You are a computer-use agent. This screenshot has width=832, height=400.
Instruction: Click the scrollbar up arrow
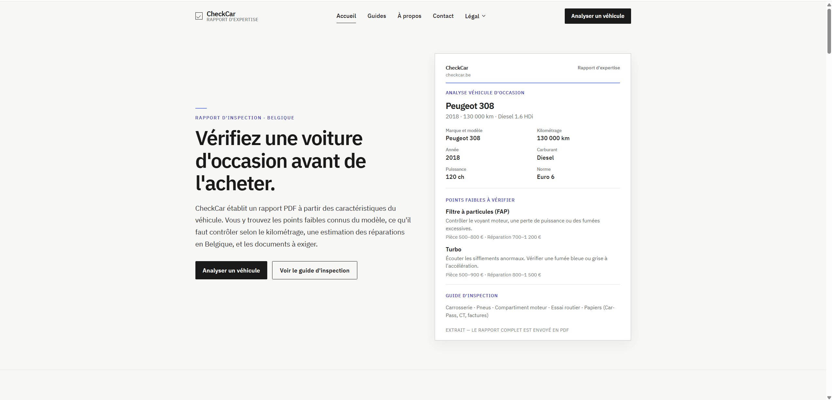tap(829, 5)
